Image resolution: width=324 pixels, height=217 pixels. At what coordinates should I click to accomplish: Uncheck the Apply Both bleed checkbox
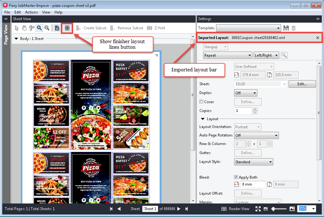point(236,177)
